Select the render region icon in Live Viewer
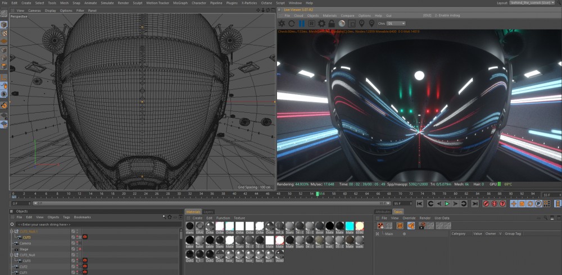 pyautogui.click(x=352, y=23)
